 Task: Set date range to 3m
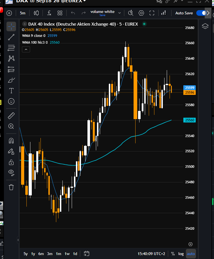pos(50,254)
